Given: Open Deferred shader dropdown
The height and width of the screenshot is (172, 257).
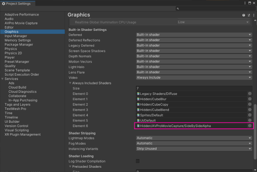Looking at the screenshot, I should pyautogui.click(x=194, y=35).
